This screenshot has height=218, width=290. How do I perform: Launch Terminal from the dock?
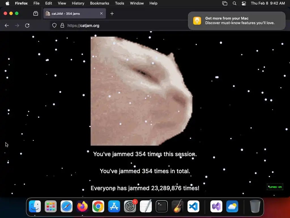tap(162, 206)
